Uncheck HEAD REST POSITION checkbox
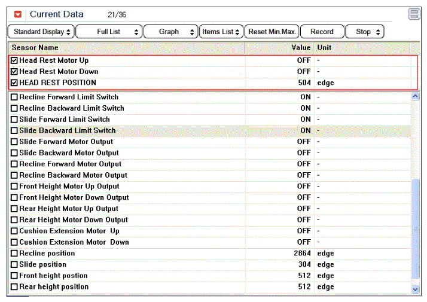 point(14,83)
